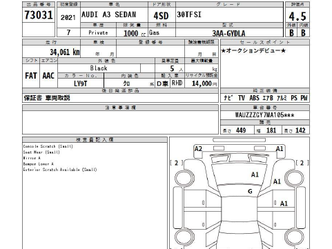Select the length value 449
This screenshot has width=332, height=249.
coord(241,130)
